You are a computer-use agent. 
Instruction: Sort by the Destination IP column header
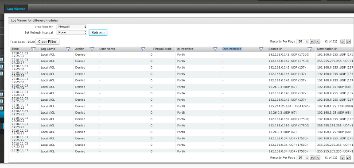(327, 49)
